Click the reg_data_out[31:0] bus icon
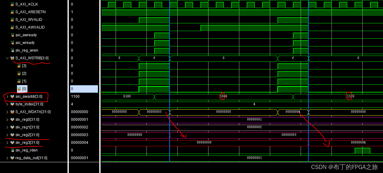 tap(12, 158)
